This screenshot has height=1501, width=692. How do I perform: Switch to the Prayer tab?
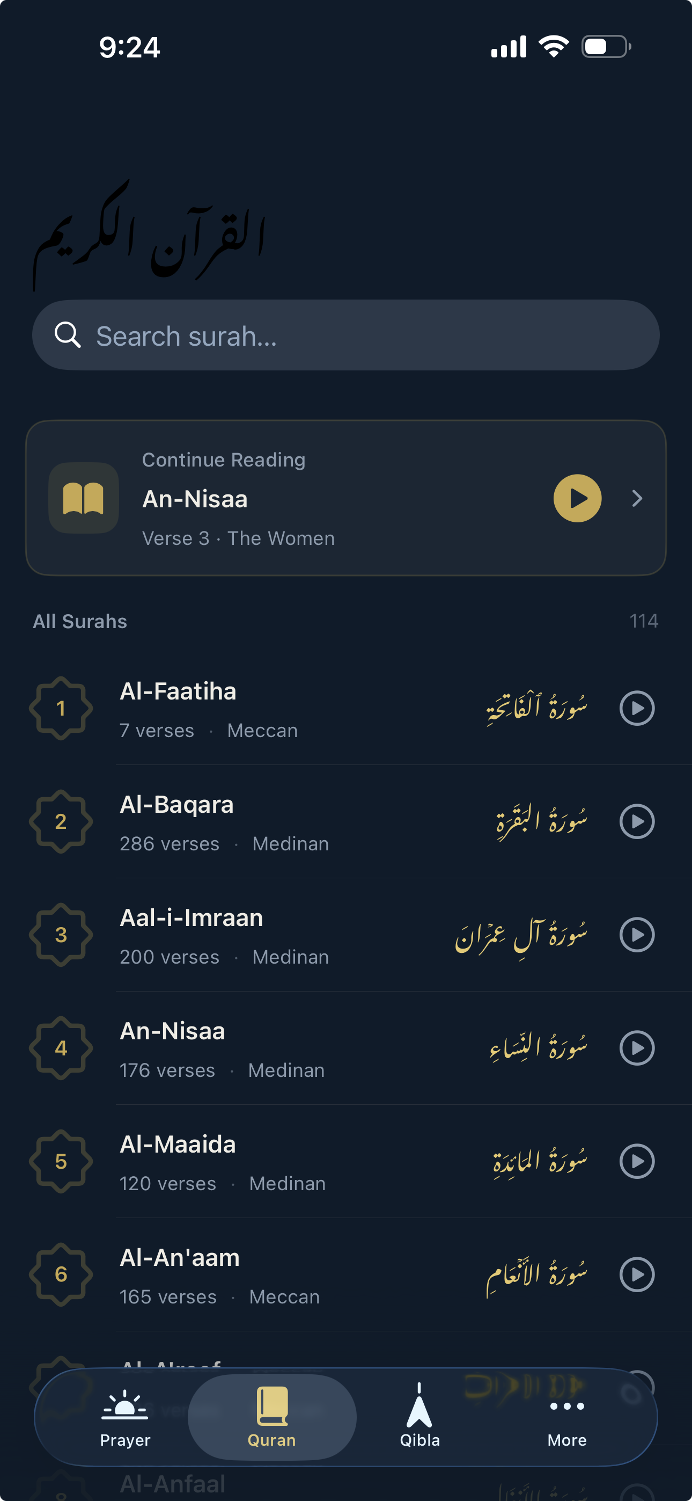tap(124, 1417)
